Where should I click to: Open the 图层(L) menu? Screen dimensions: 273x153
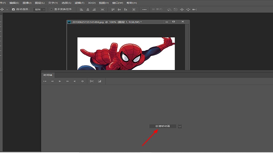point(40,3)
